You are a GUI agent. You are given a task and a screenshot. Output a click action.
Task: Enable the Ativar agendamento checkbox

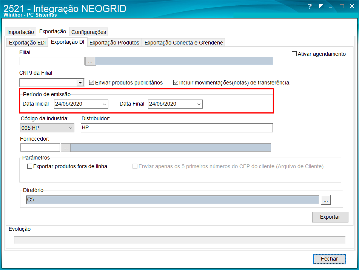tap(294, 54)
